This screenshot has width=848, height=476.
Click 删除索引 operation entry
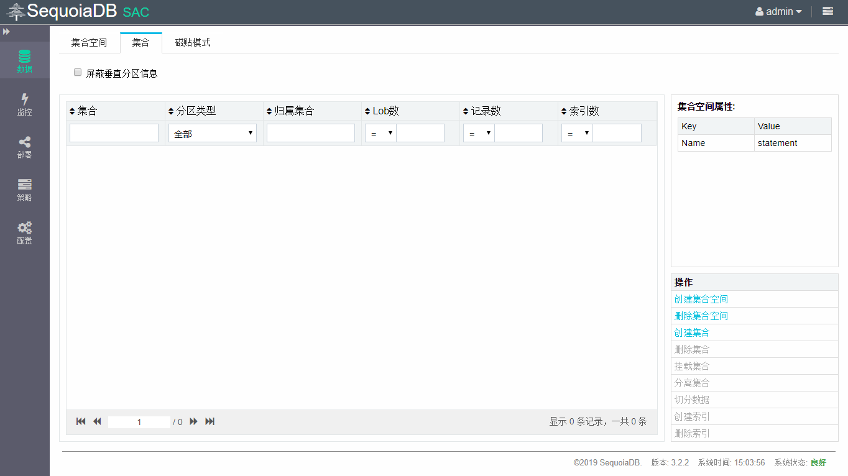[692, 433]
